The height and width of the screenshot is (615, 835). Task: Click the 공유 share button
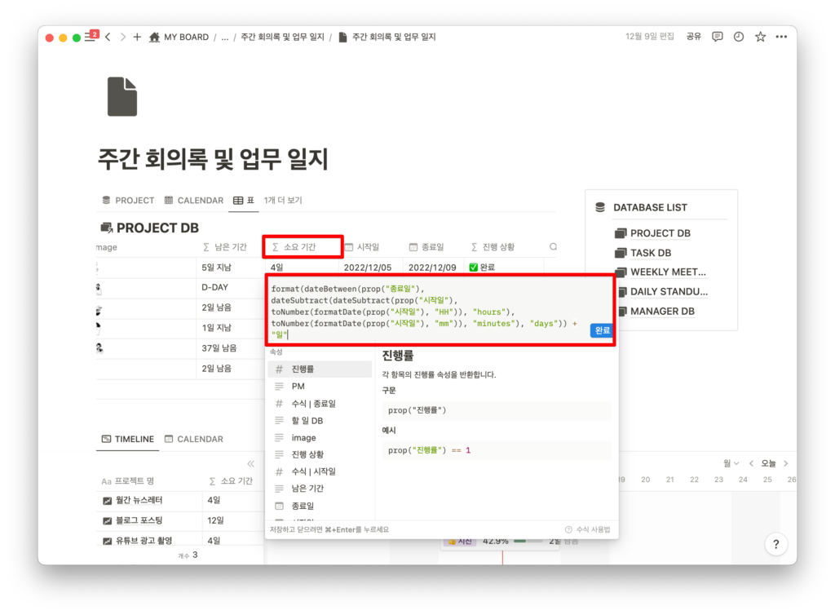click(693, 37)
